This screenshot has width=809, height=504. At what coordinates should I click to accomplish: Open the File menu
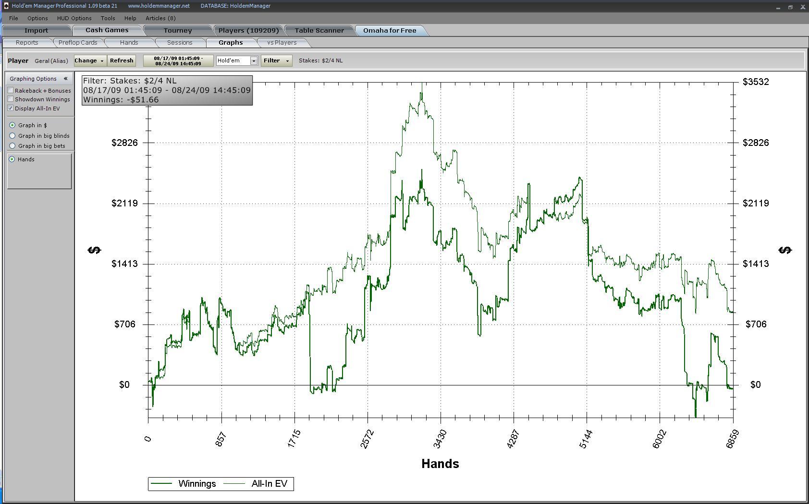13,18
